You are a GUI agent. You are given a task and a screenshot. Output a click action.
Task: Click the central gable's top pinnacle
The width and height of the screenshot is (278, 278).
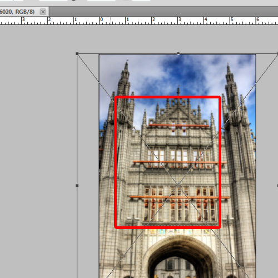178,91
